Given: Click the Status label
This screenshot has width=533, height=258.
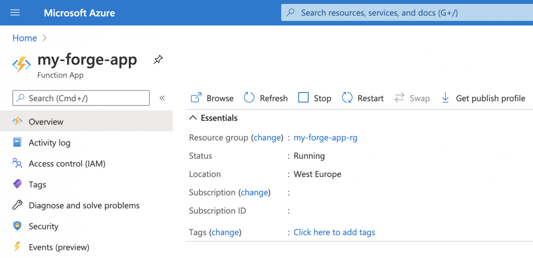Looking at the screenshot, I should [x=200, y=156].
